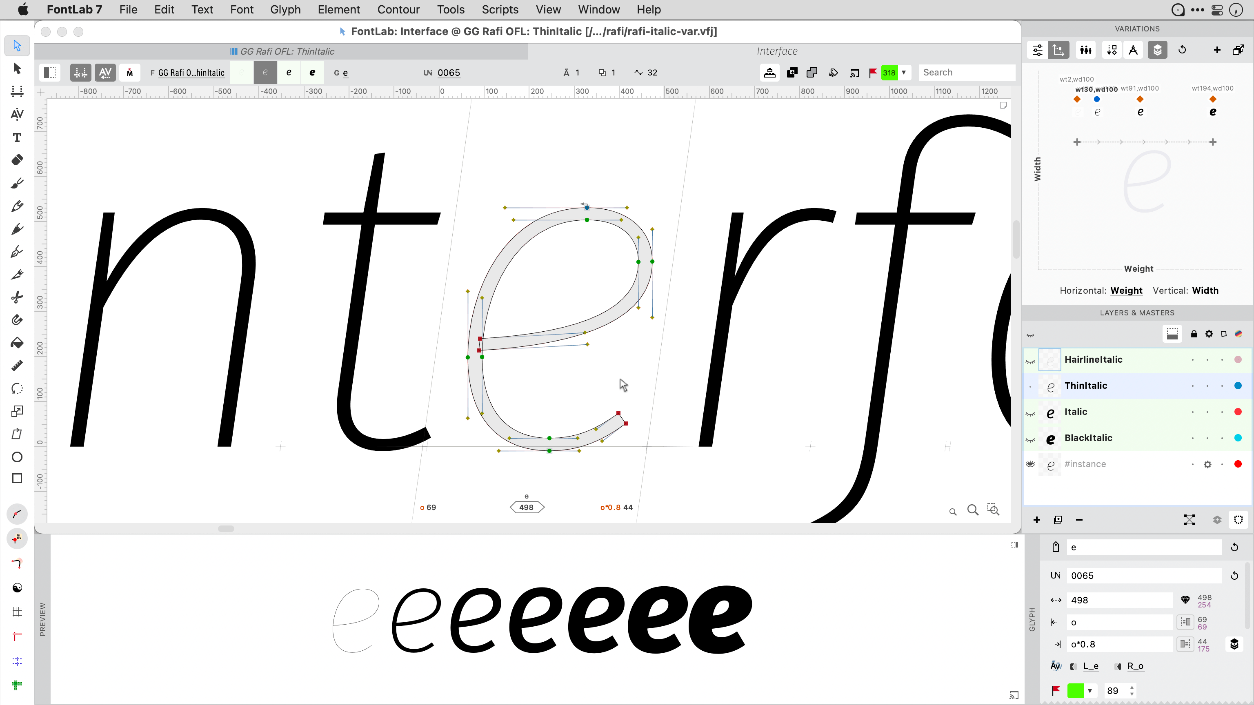The height and width of the screenshot is (705, 1254).
Task: Select the Metrics tool
Action: 17,91
